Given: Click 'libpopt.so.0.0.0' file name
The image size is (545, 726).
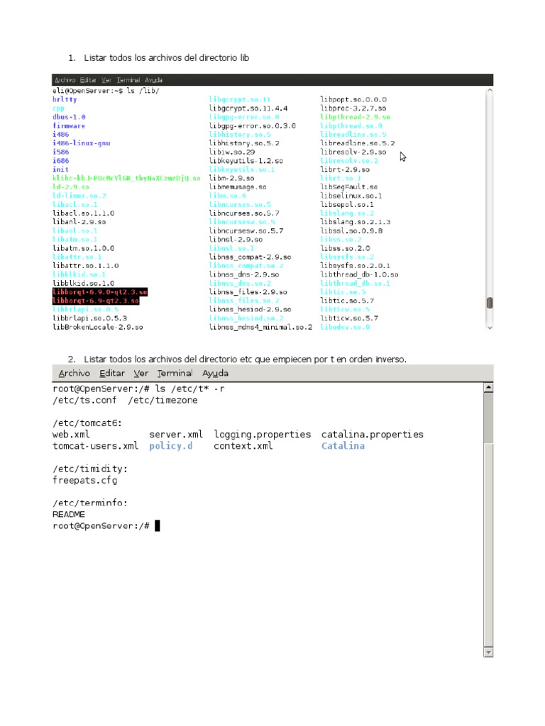Looking at the screenshot, I should pos(353,99).
